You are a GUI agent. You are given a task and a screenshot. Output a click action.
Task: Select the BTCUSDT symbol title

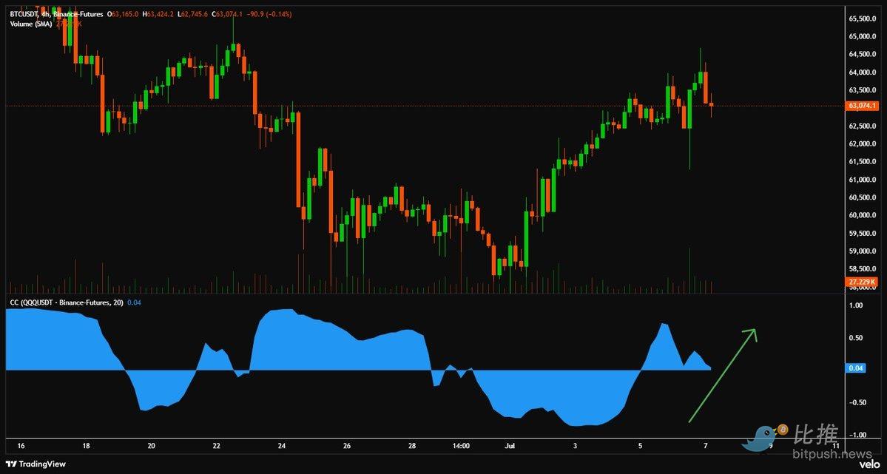pyautogui.click(x=24, y=14)
